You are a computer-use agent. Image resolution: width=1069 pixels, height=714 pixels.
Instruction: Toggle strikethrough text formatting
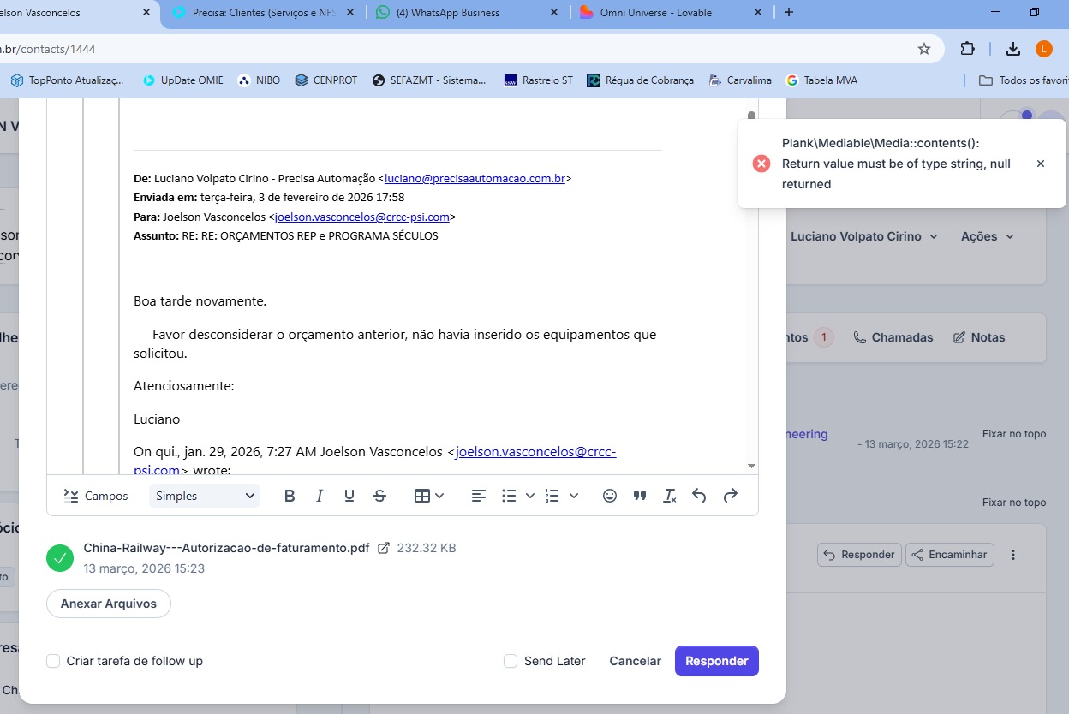click(379, 496)
